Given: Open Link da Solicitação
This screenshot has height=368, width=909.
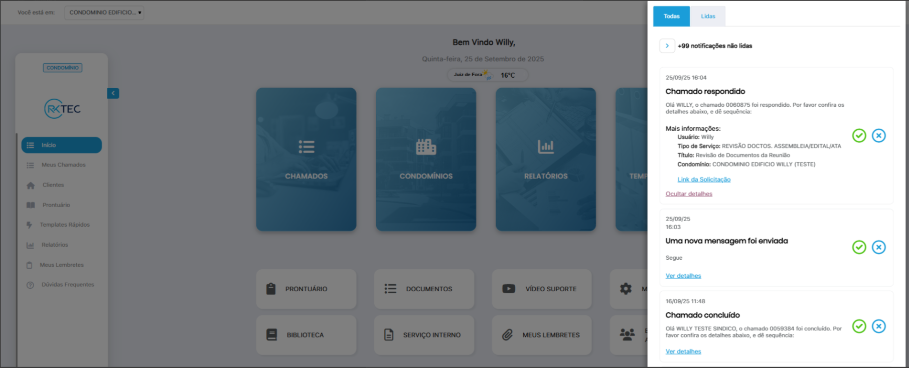Looking at the screenshot, I should pos(703,179).
